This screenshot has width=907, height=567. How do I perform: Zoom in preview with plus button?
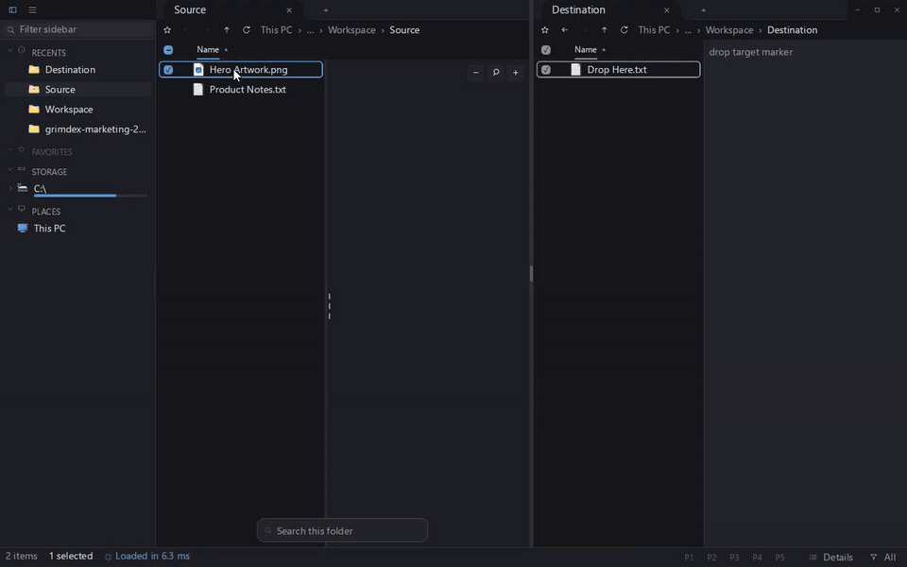pos(516,73)
